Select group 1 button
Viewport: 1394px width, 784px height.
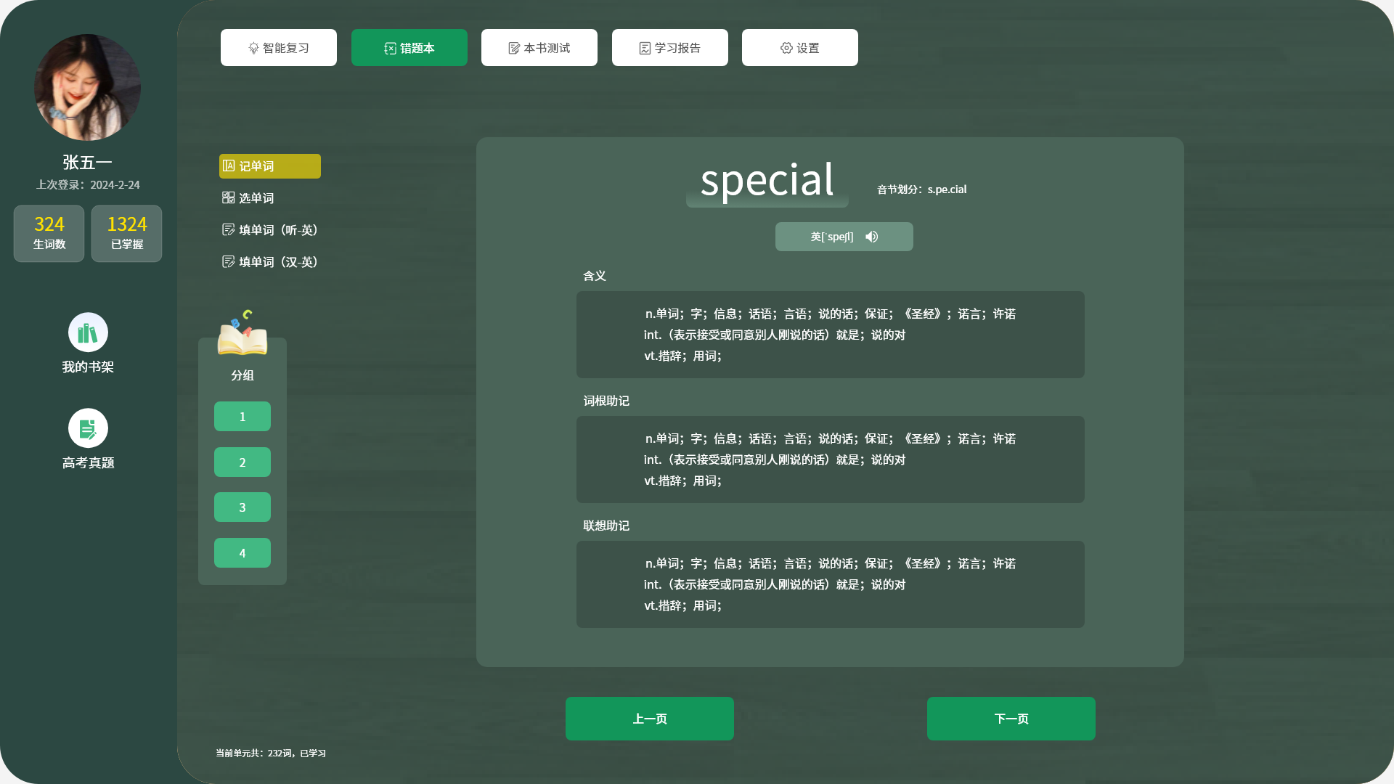pyautogui.click(x=242, y=417)
